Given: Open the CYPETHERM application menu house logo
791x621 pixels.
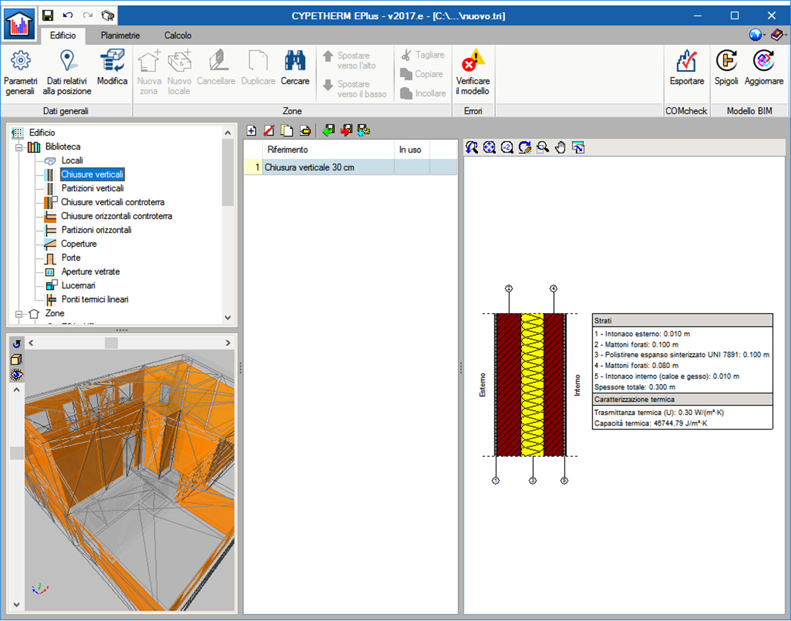Looking at the screenshot, I should click(19, 23).
